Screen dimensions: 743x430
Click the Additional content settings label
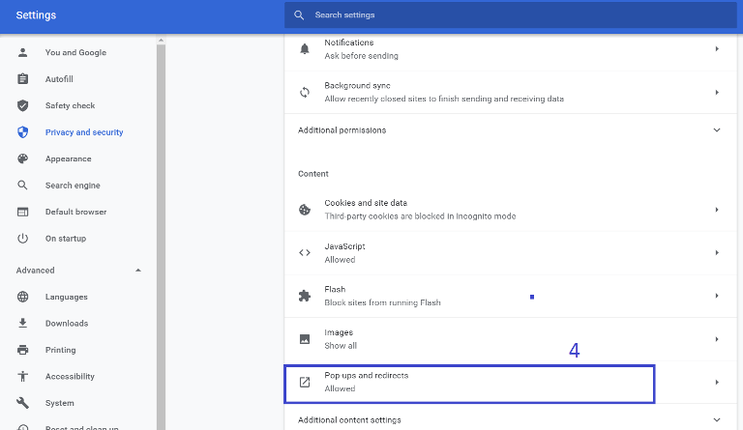[x=349, y=420]
